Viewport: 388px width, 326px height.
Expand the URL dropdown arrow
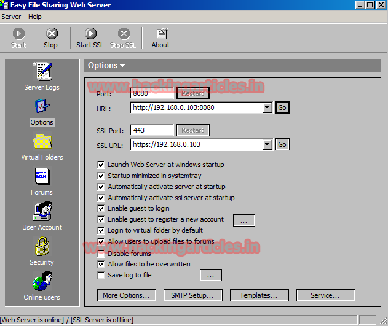(267, 107)
